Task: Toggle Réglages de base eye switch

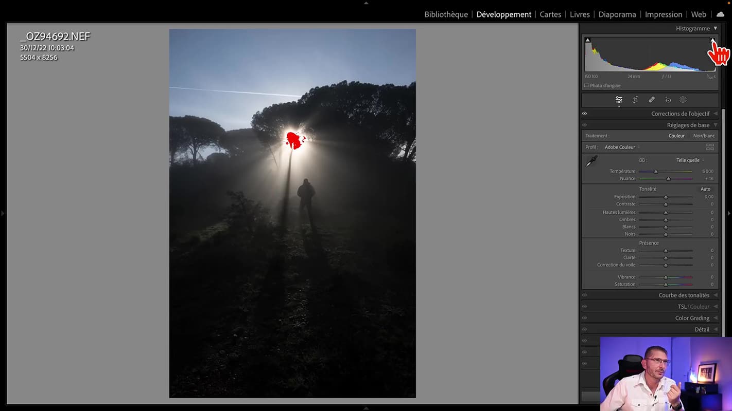Action: (584, 125)
